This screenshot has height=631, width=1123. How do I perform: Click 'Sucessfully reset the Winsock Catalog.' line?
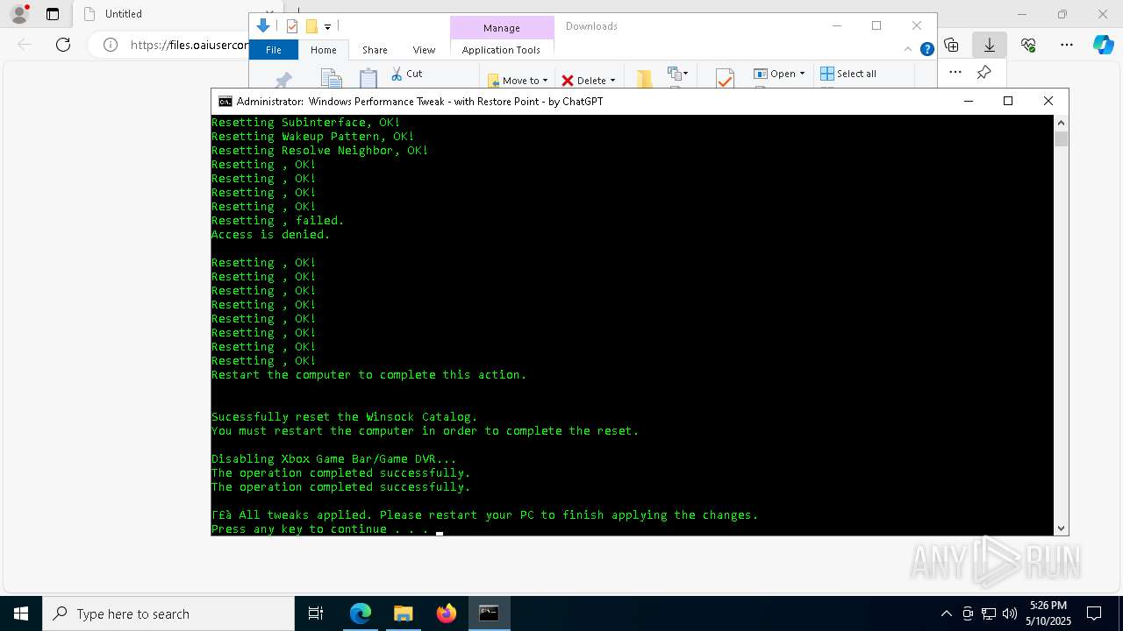[x=345, y=416]
